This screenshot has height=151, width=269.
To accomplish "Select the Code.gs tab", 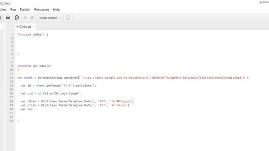I will (25, 26).
